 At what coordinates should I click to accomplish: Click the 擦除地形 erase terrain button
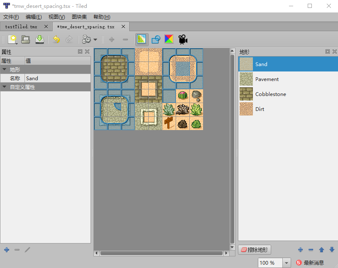254,250
